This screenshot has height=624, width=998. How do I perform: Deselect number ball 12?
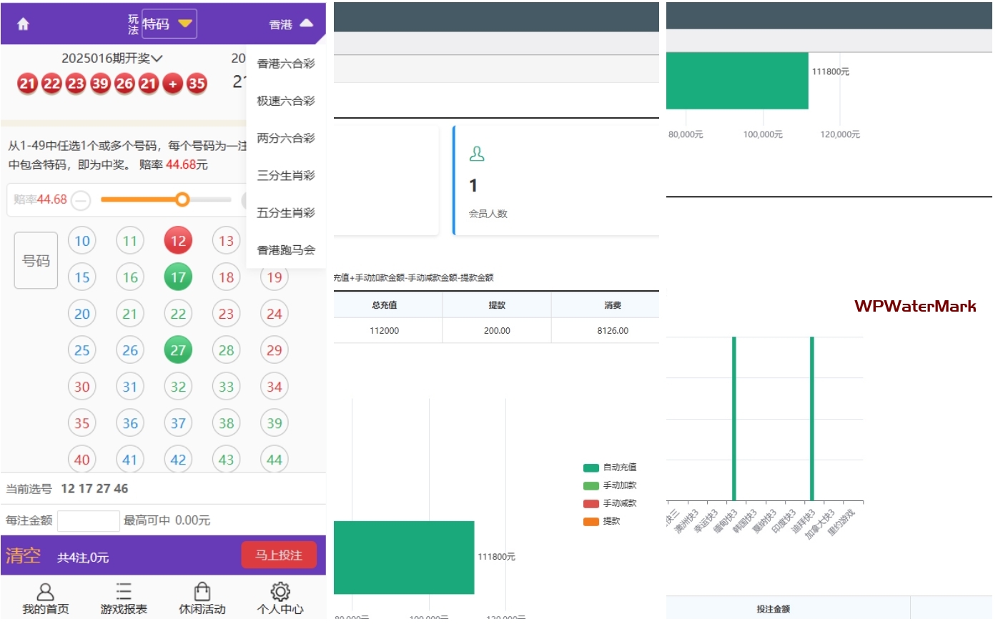(x=178, y=241)
